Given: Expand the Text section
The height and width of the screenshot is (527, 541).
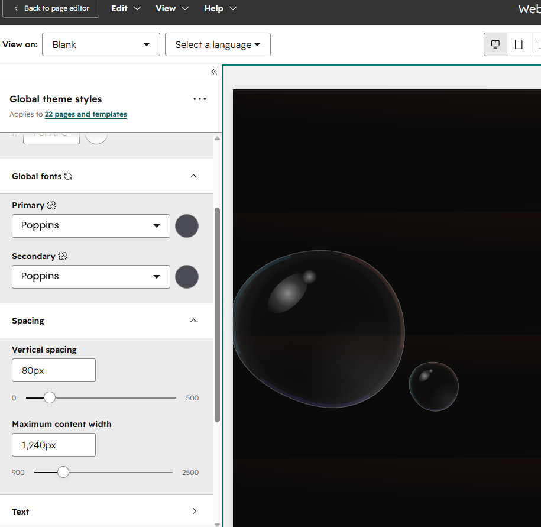Looking at the screenshot, I should [x=195, y=511].
